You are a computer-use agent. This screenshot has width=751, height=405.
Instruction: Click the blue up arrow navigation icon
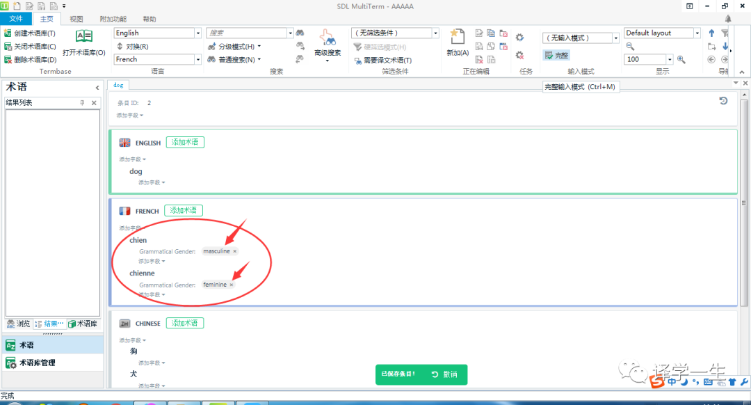tap(712, 33)
